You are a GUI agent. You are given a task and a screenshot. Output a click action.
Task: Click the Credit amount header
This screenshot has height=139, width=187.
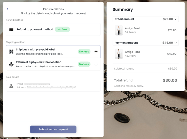(124, 19)
